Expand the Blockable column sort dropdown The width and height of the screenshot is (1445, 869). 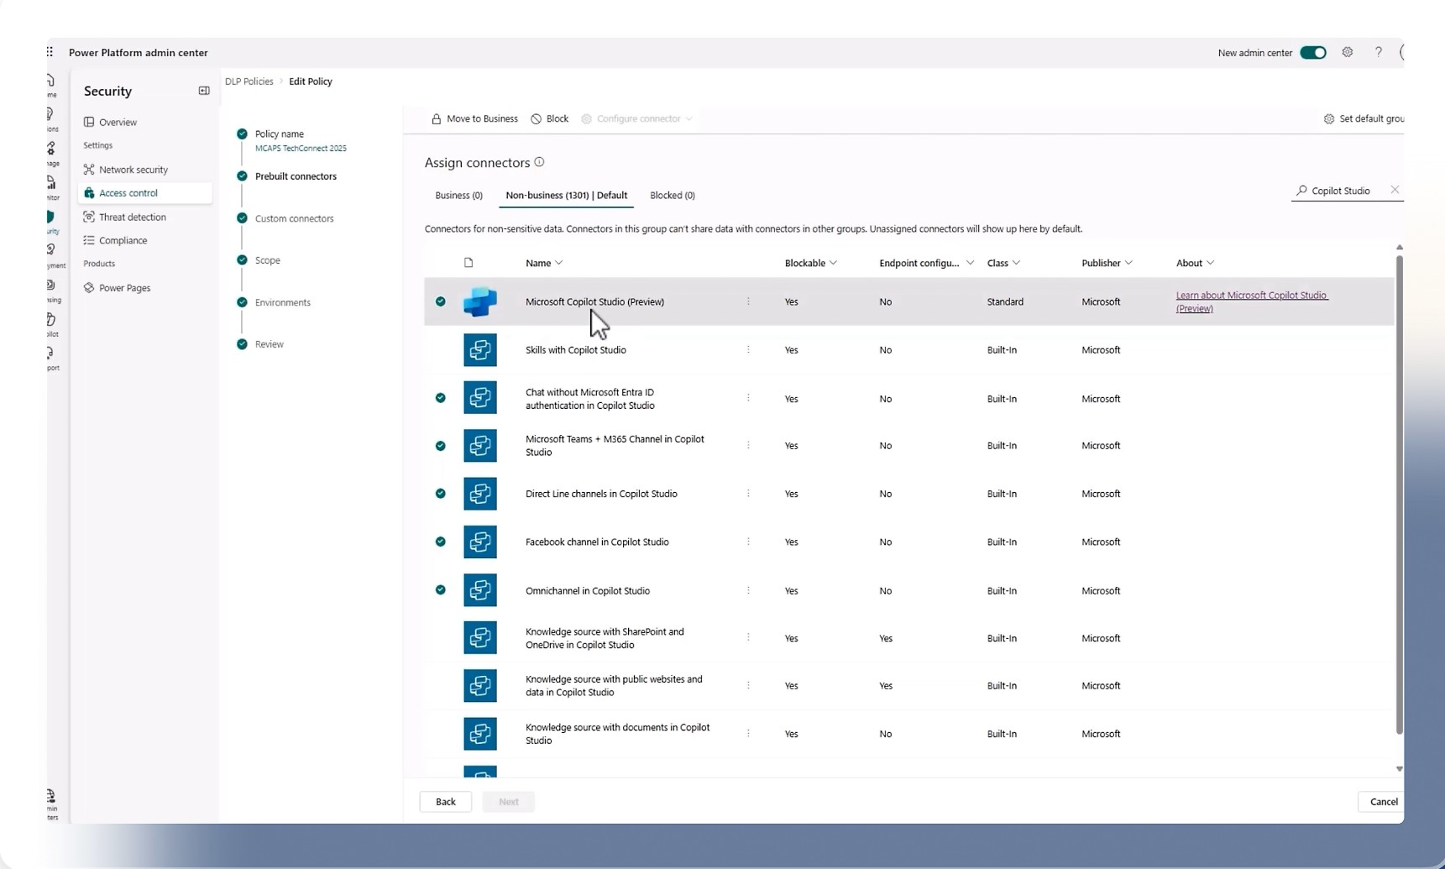[x=833, y=263]
